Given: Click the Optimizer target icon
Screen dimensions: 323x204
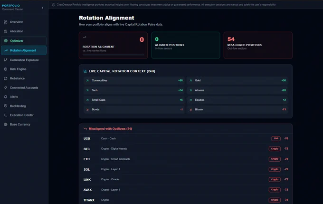Looking at the screenshot, I should 6,40.
